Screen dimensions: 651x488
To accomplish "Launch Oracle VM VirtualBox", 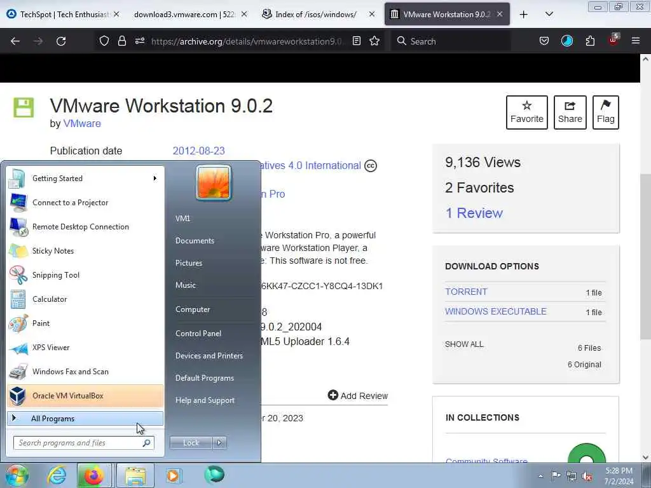I will [x=85, y=395].
